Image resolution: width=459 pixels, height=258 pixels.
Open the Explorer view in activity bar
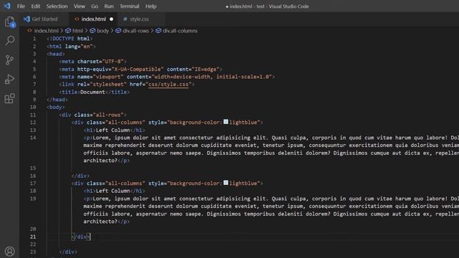coord(9,22)
